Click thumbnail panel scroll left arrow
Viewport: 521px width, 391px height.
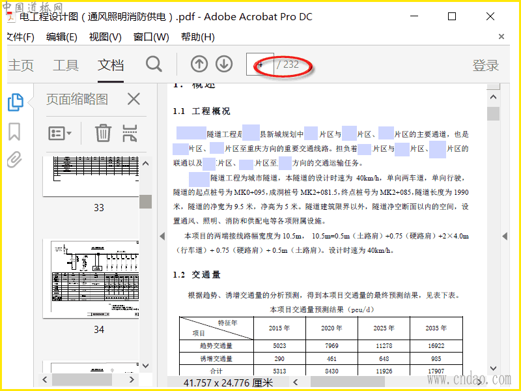pyautogui.click(x=45, y=379)
